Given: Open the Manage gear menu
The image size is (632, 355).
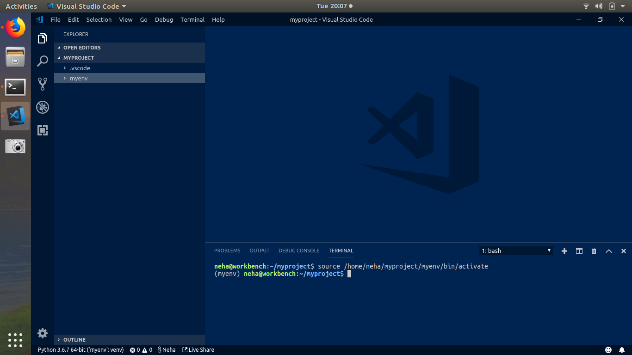Looking at the screenshot, I should point(42,333).
